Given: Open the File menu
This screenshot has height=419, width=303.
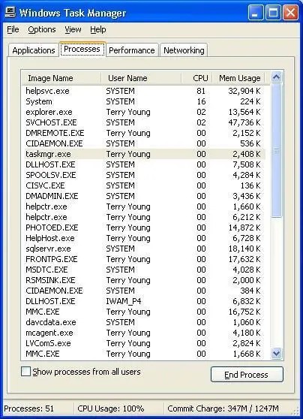Looking at the screenshot, I should point(13,29).
